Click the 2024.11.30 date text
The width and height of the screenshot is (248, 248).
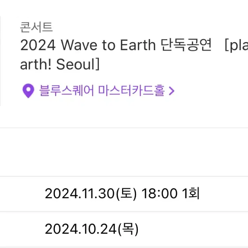tap(80, 194)
